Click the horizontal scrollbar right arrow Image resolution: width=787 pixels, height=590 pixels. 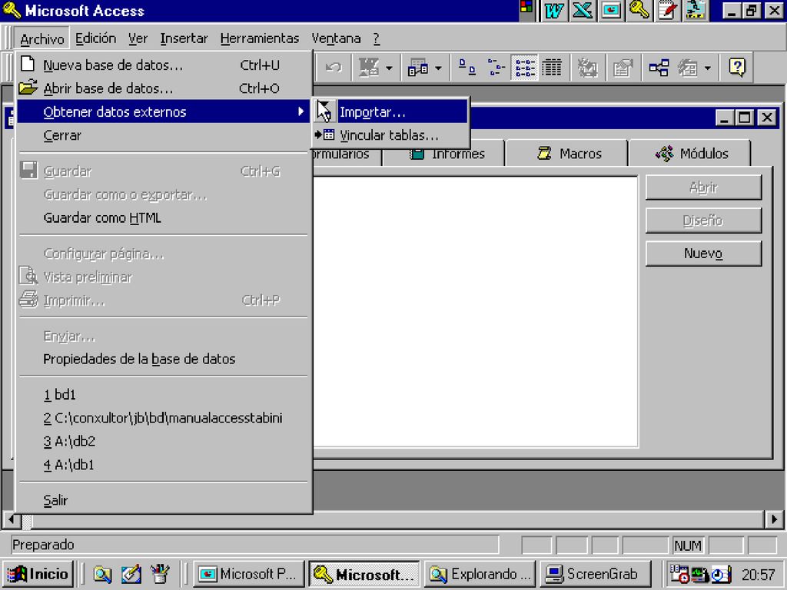[773, 519]
